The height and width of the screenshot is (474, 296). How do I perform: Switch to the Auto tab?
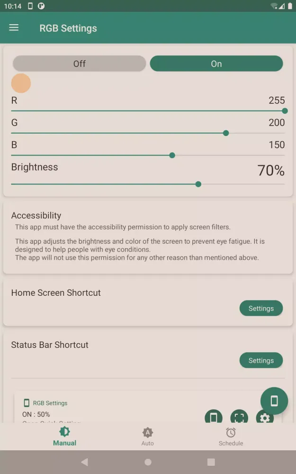pos(147,436)
